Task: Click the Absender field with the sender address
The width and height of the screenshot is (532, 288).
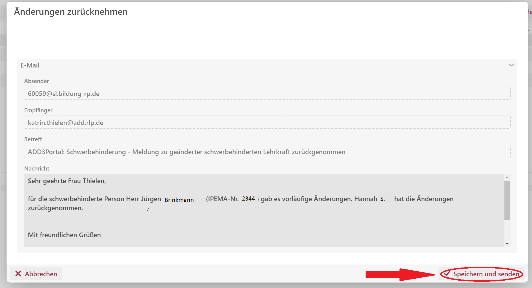Action: tap(267, 93)
